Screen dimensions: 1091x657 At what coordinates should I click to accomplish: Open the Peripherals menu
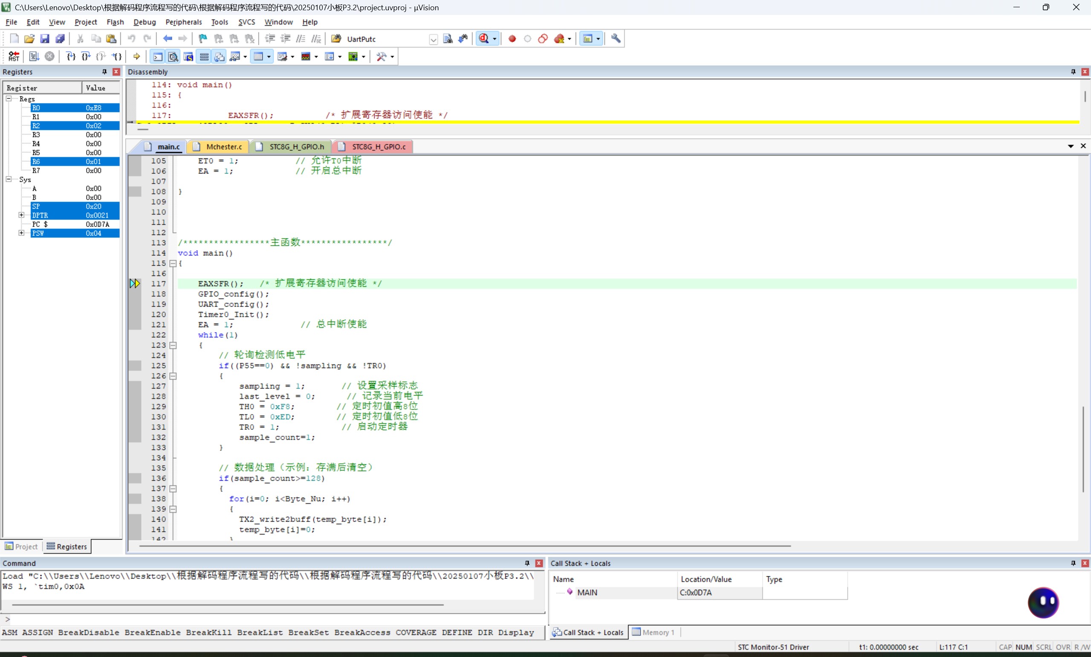tap(184, 22)
